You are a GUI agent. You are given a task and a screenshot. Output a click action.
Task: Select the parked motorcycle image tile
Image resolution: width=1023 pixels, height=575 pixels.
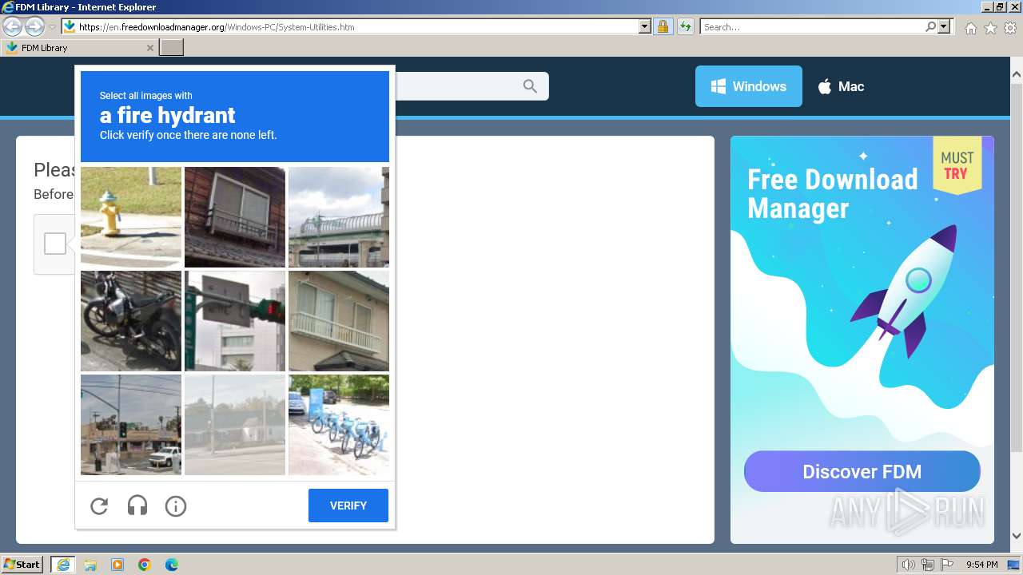click(131, 321)
